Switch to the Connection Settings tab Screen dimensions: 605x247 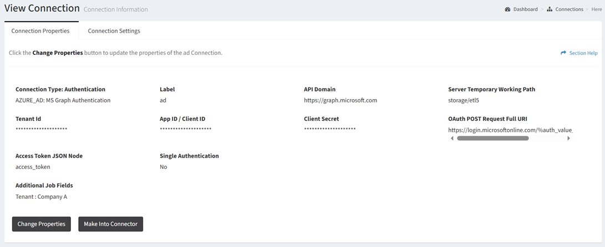(114, 31)
